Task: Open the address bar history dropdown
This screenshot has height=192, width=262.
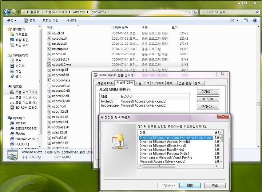Action: pos(190,12)
